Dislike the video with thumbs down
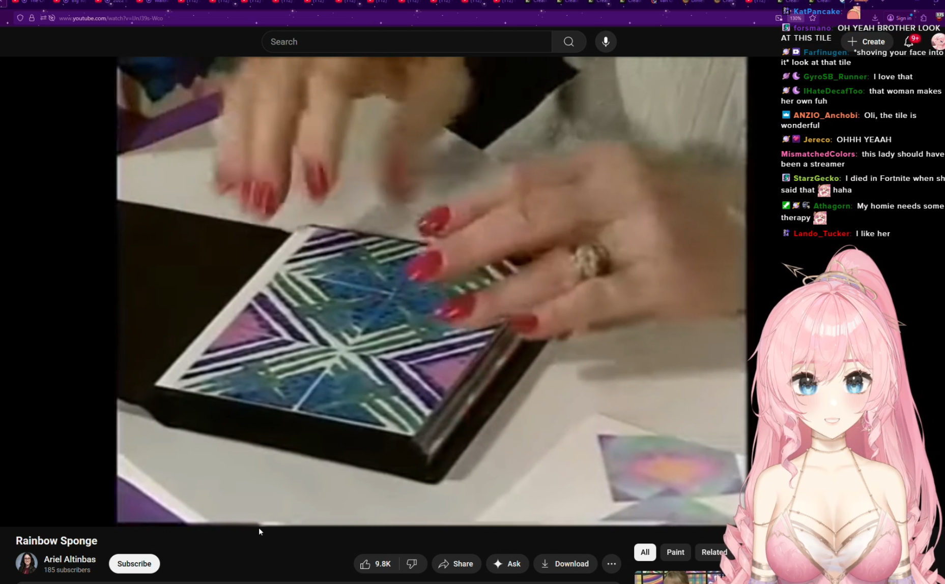945x584 pixels. (x=412, y=564)
